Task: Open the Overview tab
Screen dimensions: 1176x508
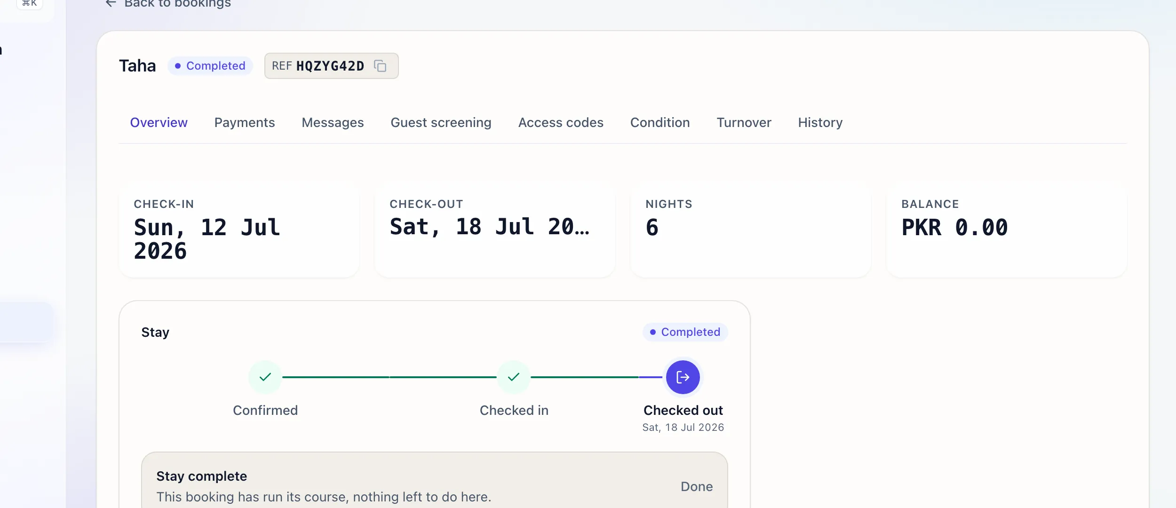Action: click(159, 122)
